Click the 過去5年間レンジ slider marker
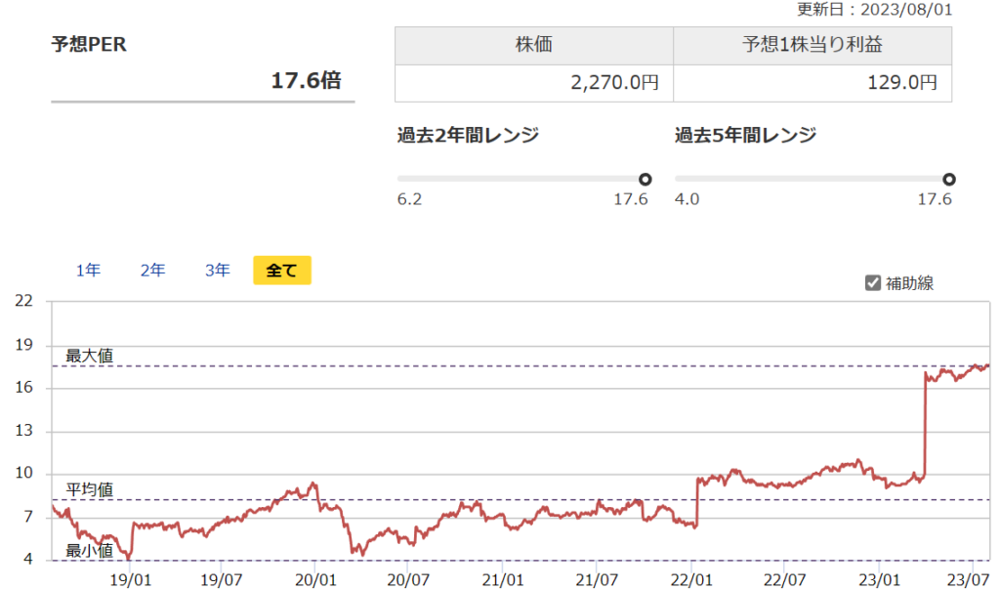 (949, 180)
